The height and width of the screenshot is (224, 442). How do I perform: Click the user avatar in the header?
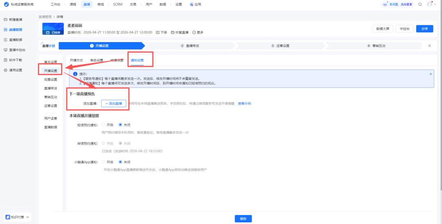(429, 4)
